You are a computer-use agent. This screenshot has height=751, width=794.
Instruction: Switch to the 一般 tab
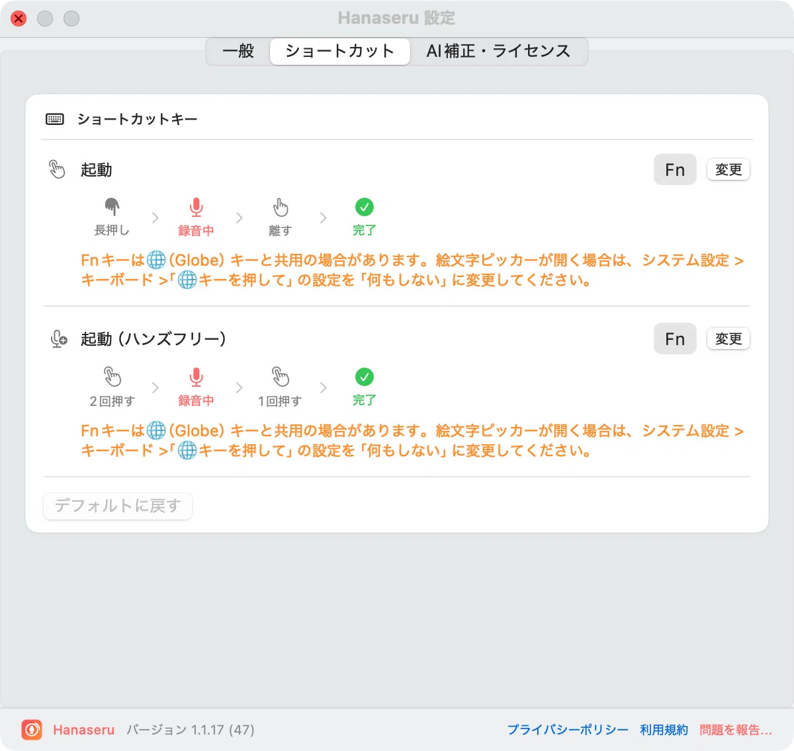coord(238,52)
